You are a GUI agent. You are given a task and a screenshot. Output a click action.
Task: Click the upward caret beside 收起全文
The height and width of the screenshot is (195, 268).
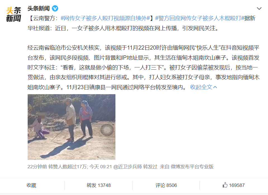(x=215, y=87)
